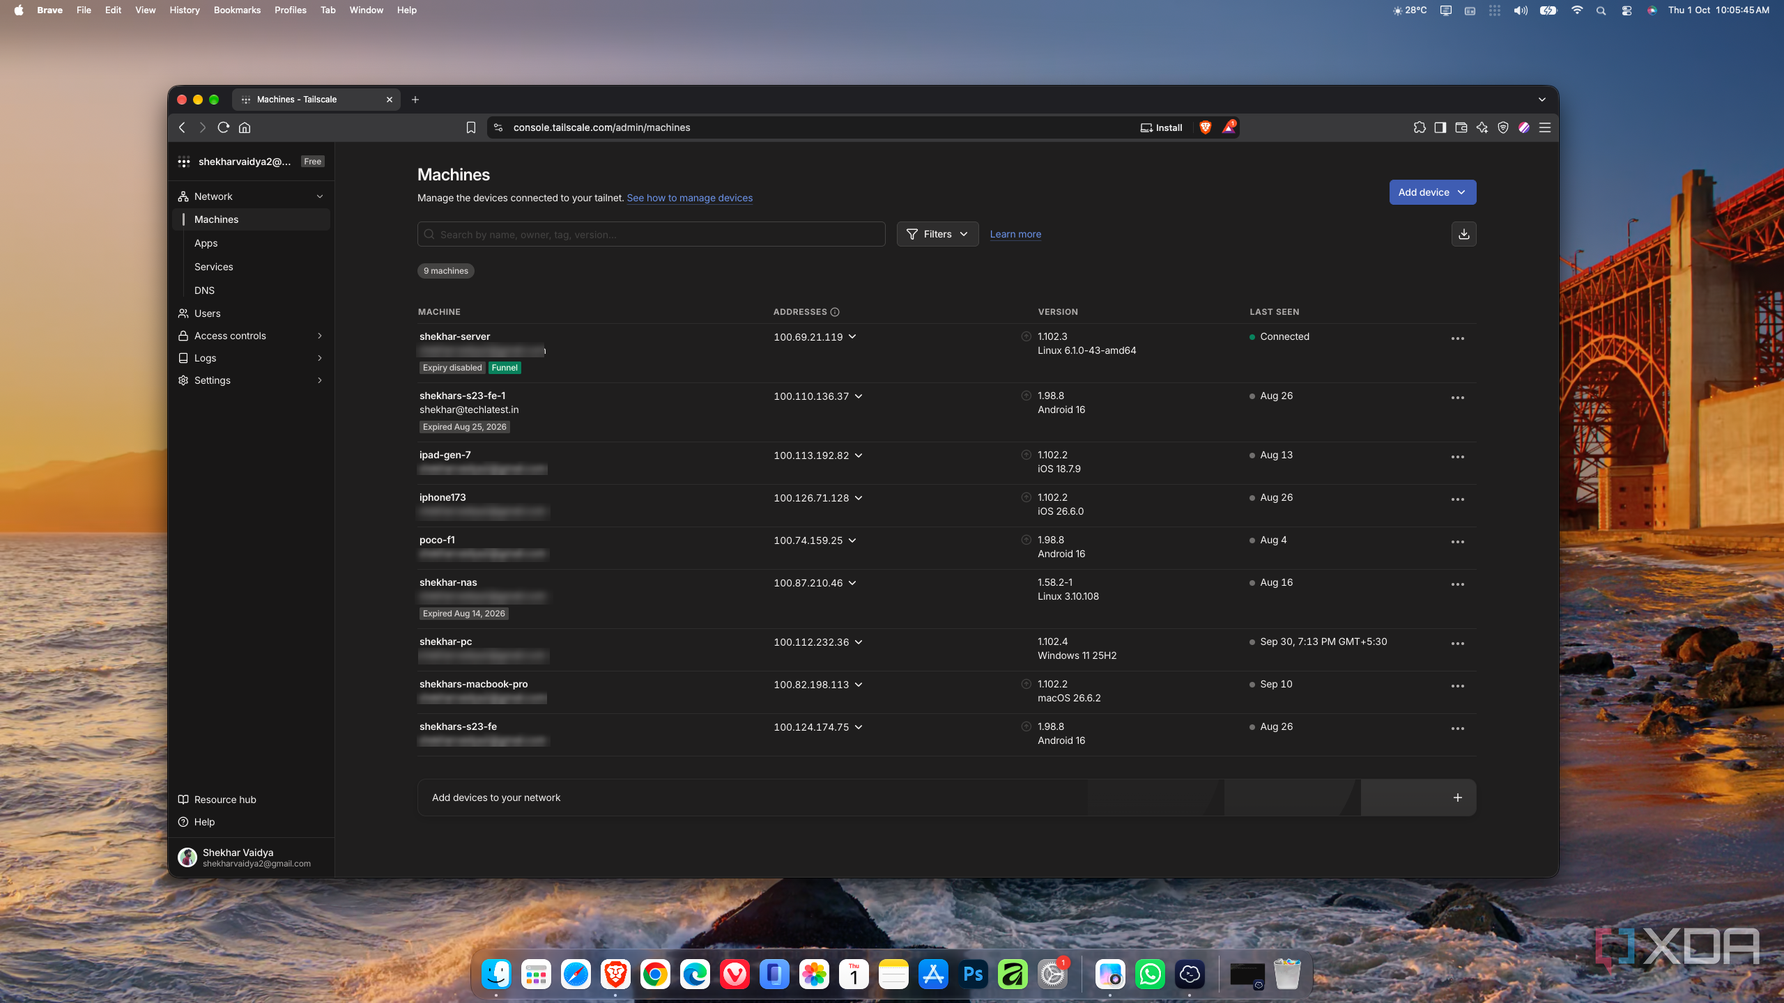Image resolution: width=1784 pixels, height=1003 pixels.
Task: Open the Brave VPN shield icon
Action: [1503, 127]
